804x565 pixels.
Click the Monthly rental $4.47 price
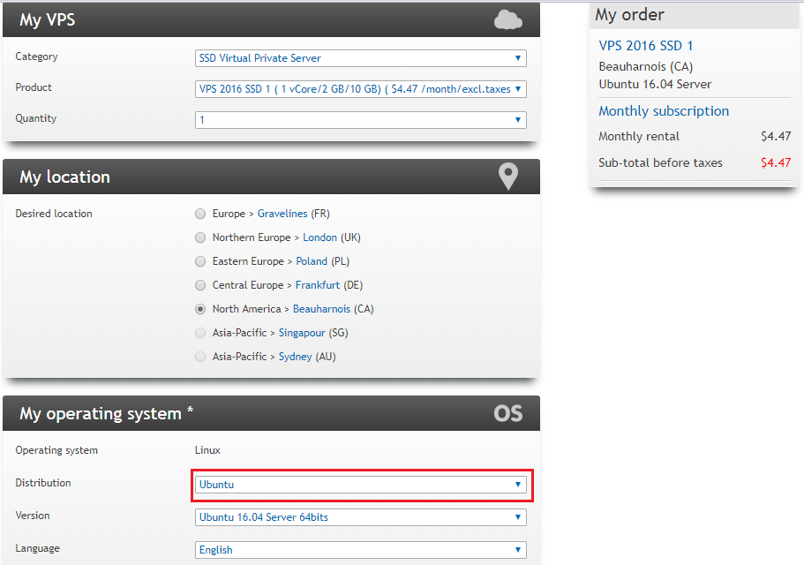point(776,136)
